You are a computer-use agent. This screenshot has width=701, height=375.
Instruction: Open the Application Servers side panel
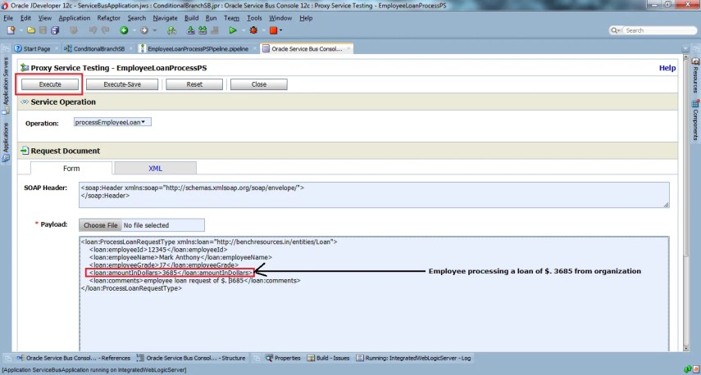[6, 85]
